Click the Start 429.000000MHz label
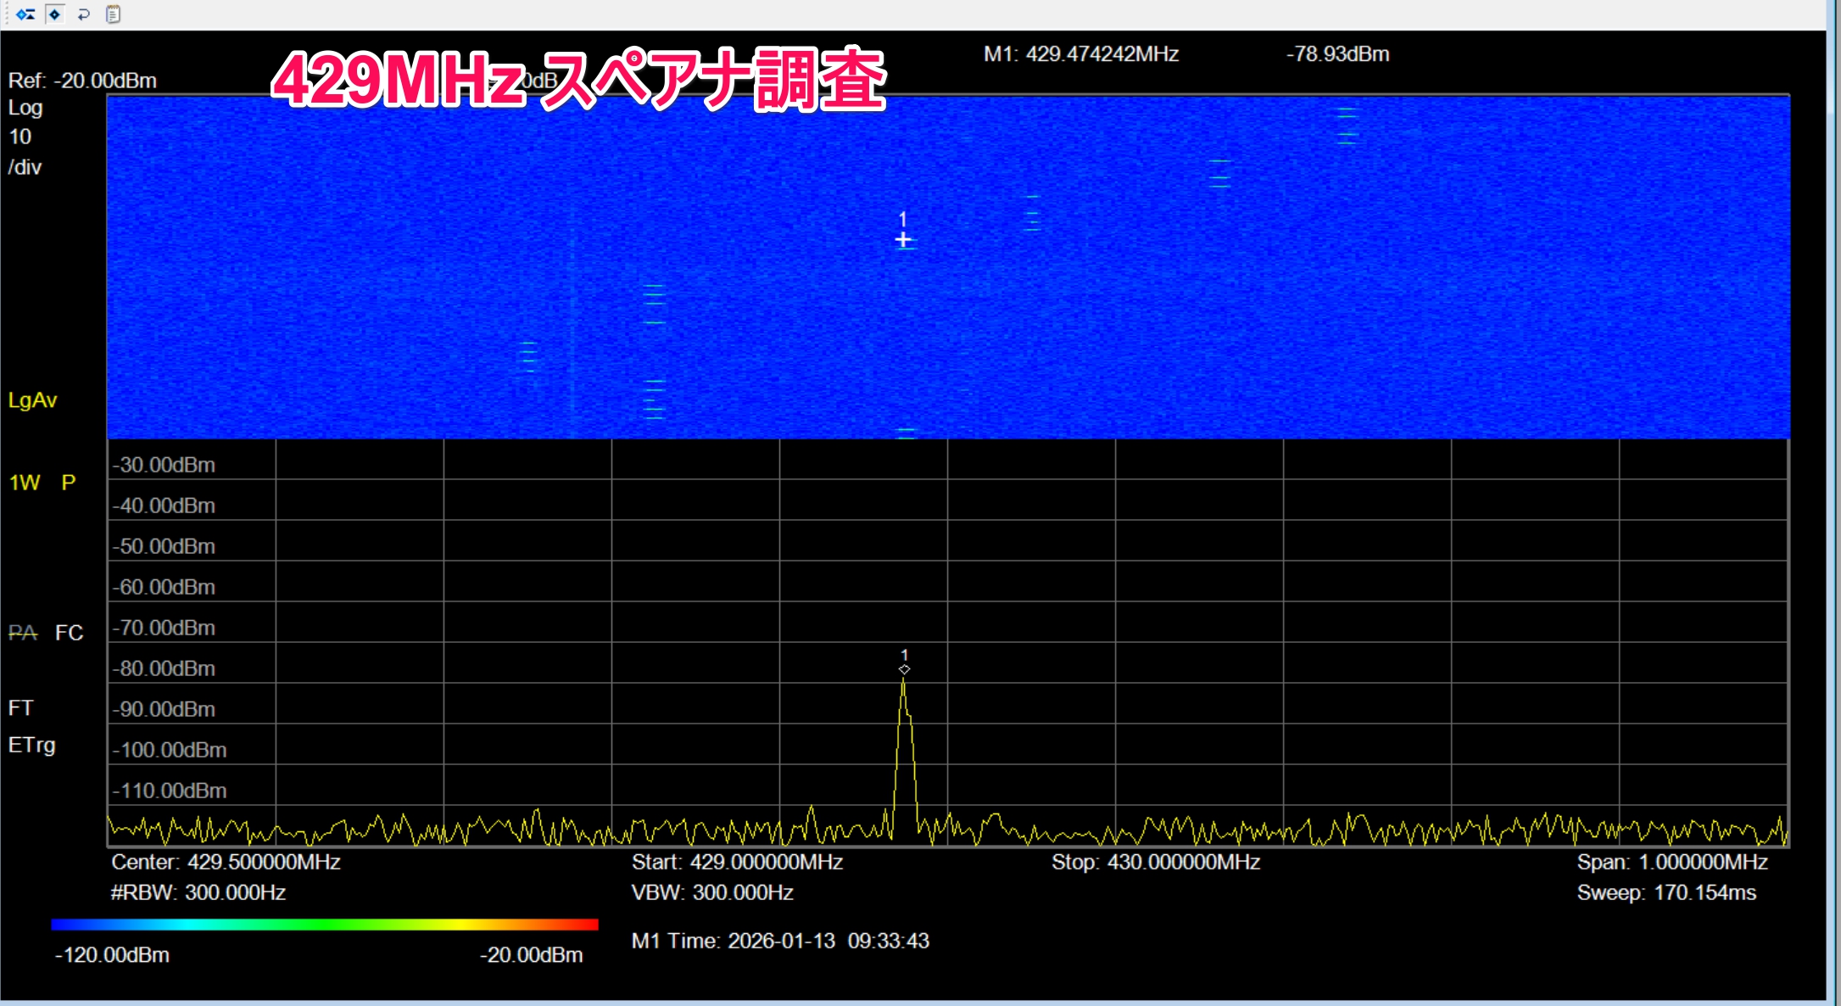Image resolution: width=1841 pixels, height=1006 pixels. click(x=736, y=862)
